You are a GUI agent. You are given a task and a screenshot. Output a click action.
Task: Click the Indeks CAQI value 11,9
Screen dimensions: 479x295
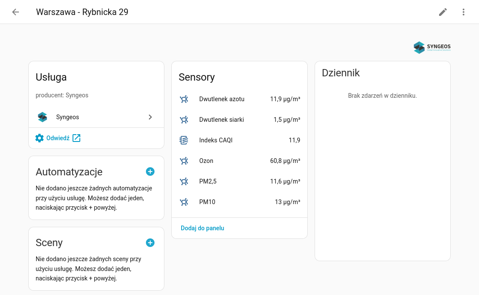click(x=294, y=140)
